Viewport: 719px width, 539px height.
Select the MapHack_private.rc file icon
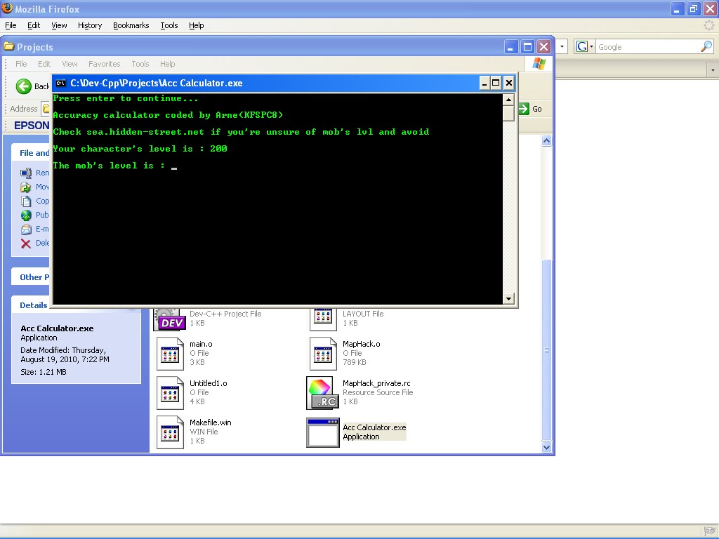pyautogui.click(x=323, y=393)
